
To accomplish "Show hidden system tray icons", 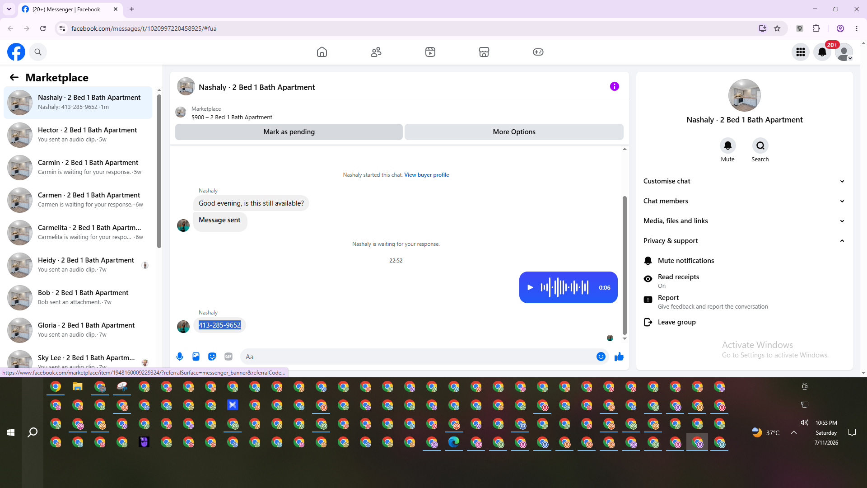I will point(794,432).
